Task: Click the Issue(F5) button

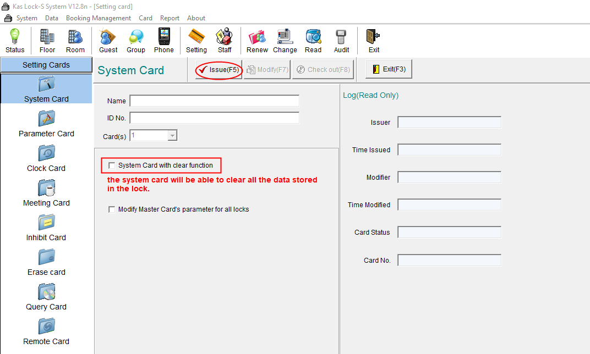Action: (x=218, y=69)
